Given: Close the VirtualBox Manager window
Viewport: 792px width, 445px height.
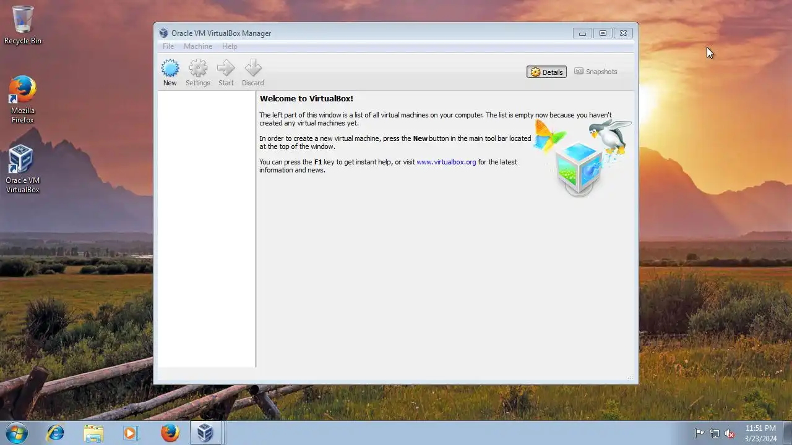Looking at the screenshot, I should (623, 33).
